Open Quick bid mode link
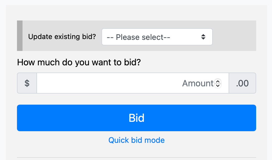 (136, 140)
